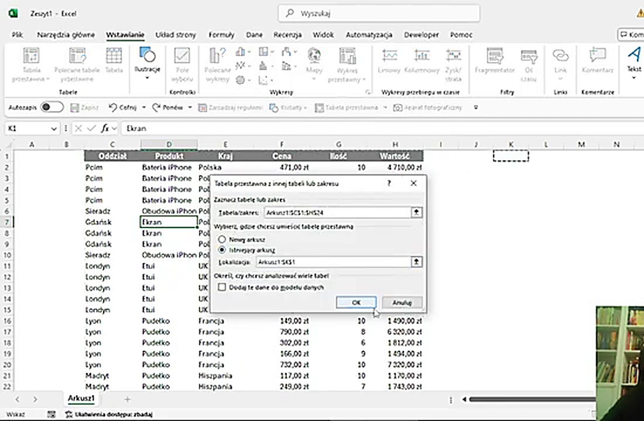The width and height of the screenshot is (644, 421).
Task: Confirm the pivot table dialog with OK
Action: click(x=356, y=302)
